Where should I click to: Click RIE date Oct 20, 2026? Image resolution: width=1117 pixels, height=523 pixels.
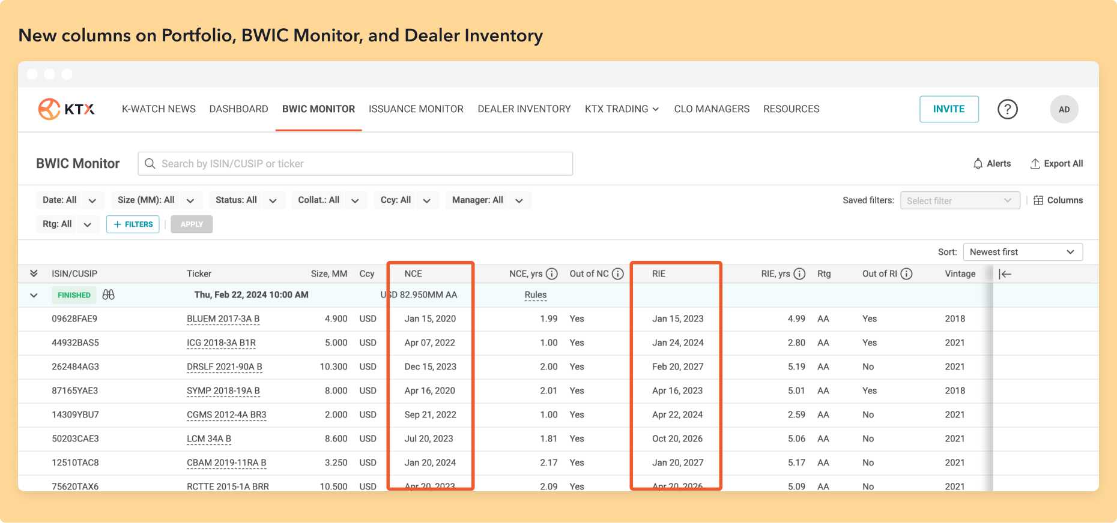(677, 439)
